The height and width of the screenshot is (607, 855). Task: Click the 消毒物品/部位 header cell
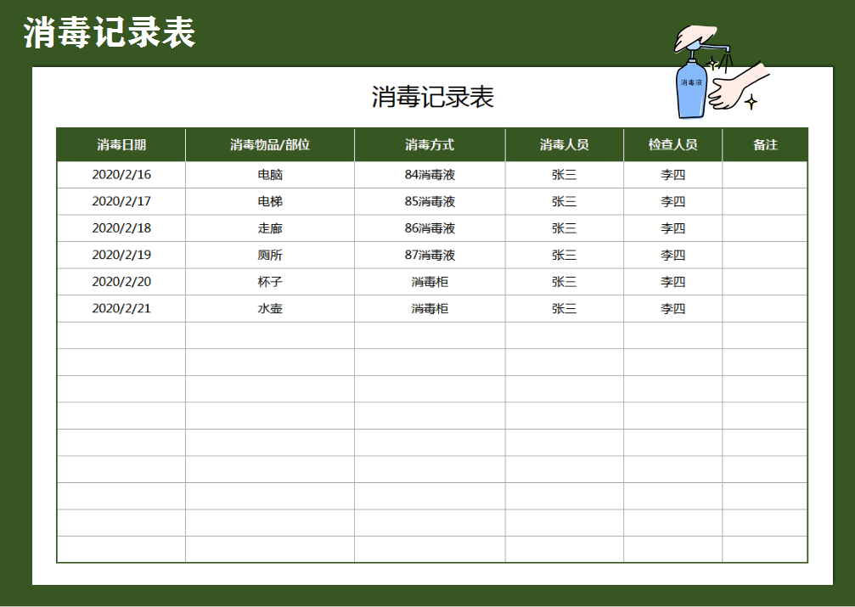click(269, 144)
